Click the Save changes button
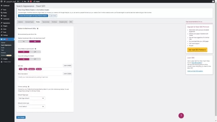 click(21, 117)
